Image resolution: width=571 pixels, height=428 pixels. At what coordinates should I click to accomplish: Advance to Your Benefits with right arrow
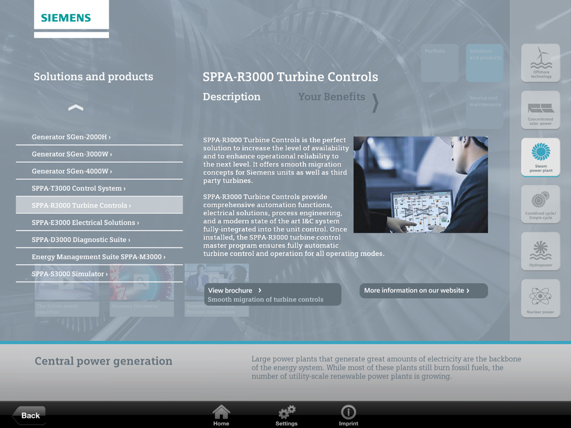[x=375, y=103]
